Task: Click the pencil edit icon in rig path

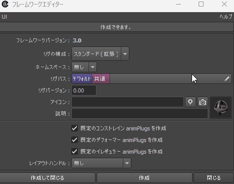Action: (227, 79)
